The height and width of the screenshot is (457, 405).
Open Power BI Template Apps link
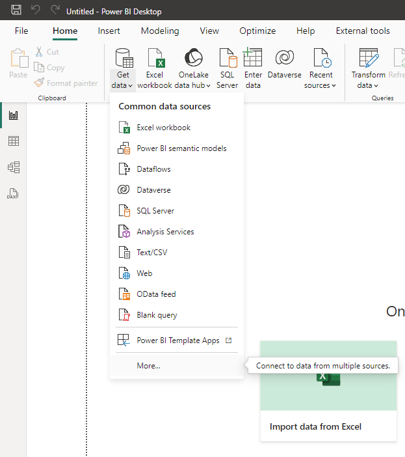[x=177, y=340]
